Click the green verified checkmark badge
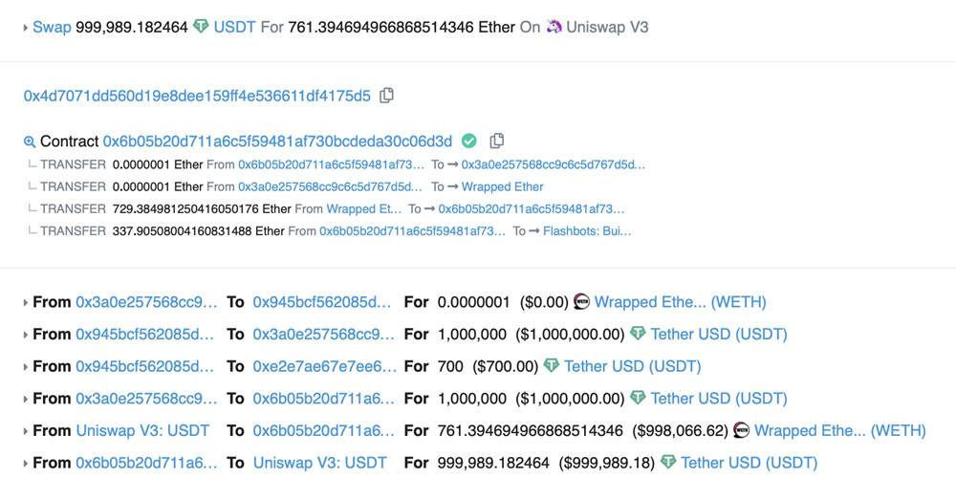The height and width of the screenshot is (500, 956). [x=468, y=141]
